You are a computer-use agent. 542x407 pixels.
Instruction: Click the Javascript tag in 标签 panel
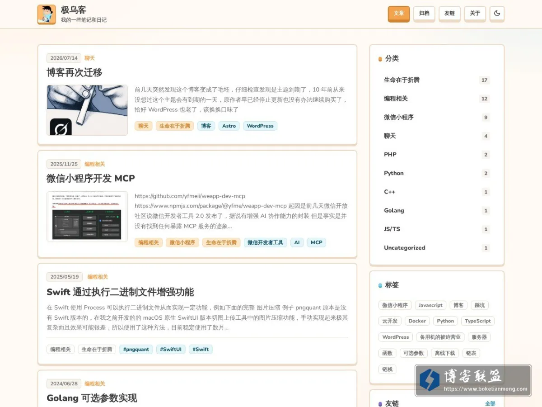point(430,305)
